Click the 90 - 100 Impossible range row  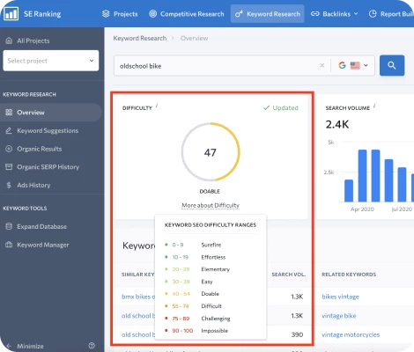211,331
